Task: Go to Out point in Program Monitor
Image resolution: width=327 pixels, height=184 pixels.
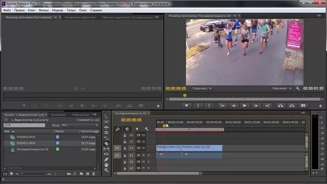Action: click(267, 106)
